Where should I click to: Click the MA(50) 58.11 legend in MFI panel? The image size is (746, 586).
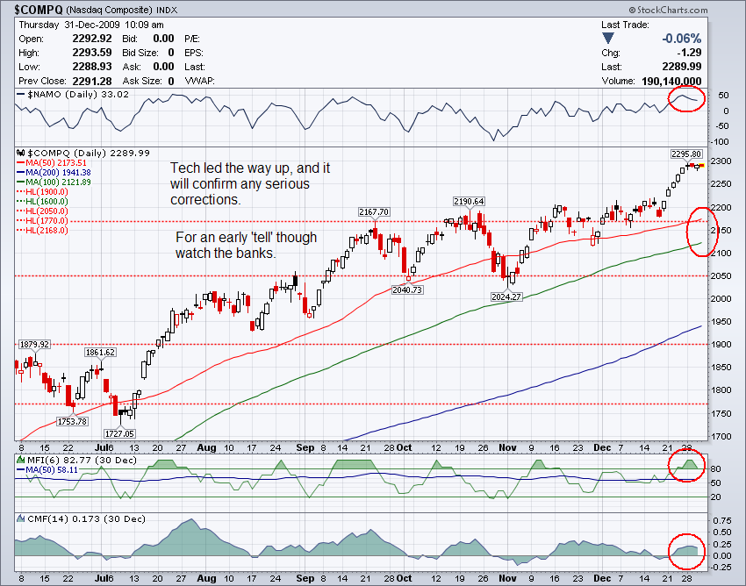(x=52, y=470)
